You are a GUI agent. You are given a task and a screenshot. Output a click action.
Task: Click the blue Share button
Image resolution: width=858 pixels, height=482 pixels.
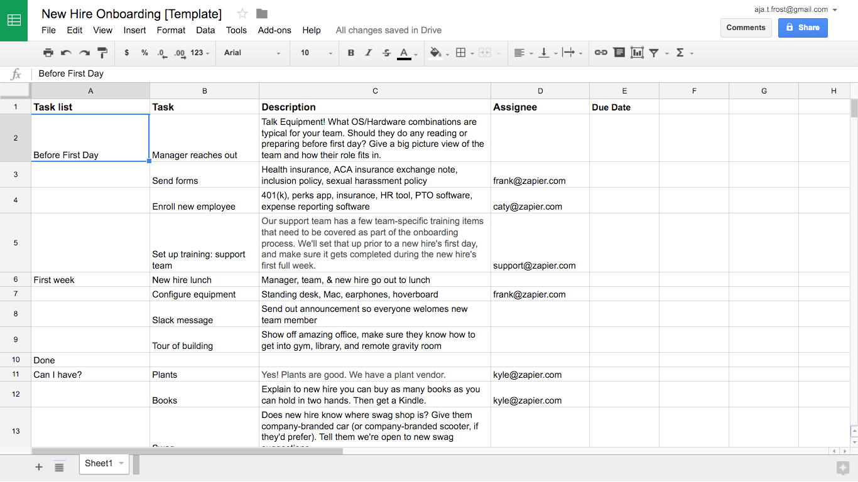click(803, 28)
